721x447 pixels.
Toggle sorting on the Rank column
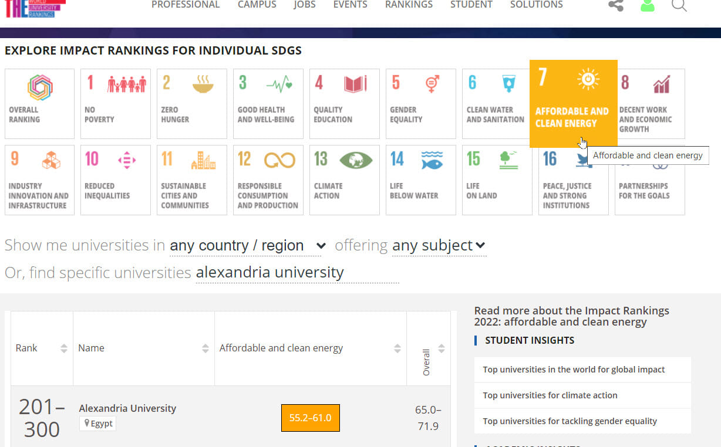coord(63,348)
